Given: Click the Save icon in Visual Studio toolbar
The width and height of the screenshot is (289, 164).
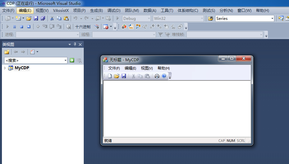Looking at the screenshot, I should point(36,18).
